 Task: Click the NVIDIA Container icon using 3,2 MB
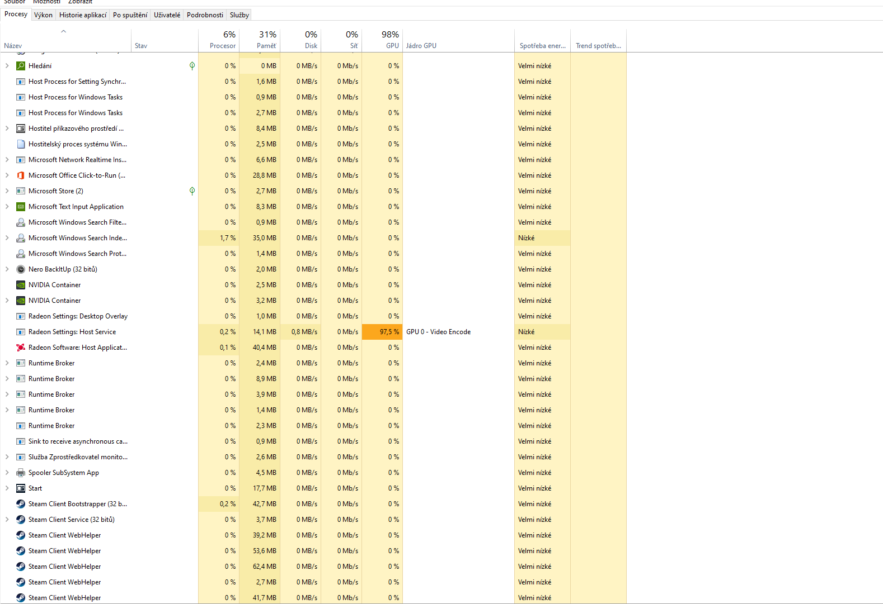(21, 301)
